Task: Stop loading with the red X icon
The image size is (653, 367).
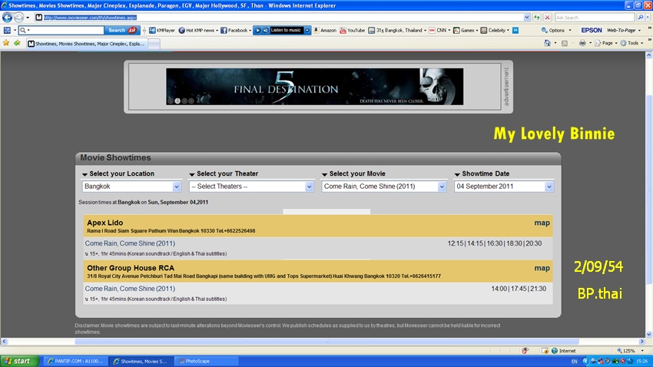Action: 548,18
